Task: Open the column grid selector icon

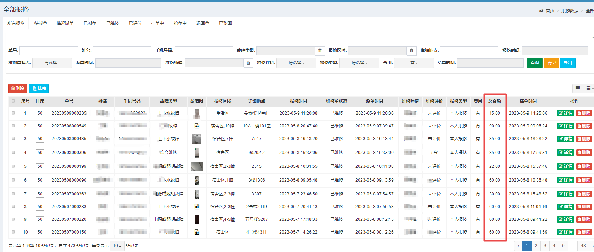Action: (x=589, y=88)
